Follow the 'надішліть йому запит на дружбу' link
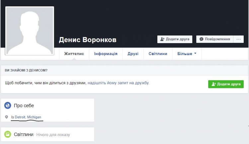Screen dimensions: 249x144 pos(118,83)
